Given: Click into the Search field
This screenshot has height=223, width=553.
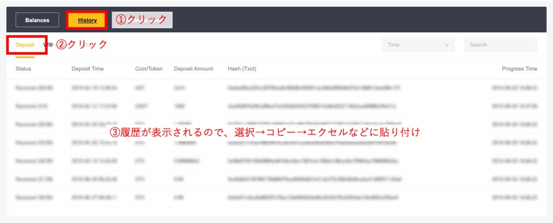Looking at the screenshot, I should 501,45.
